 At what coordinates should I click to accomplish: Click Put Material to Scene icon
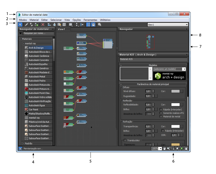pyautogui.click(x=31, y=25)
